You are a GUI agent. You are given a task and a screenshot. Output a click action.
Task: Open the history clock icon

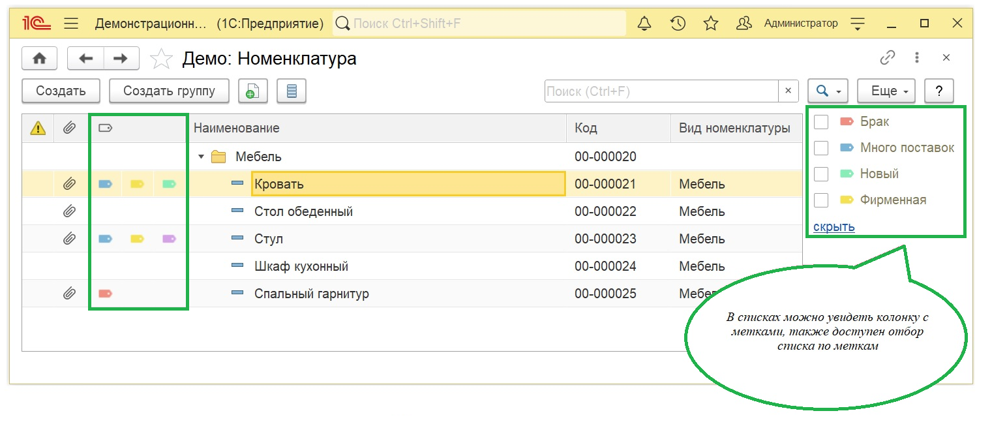(x=678, y=24)
